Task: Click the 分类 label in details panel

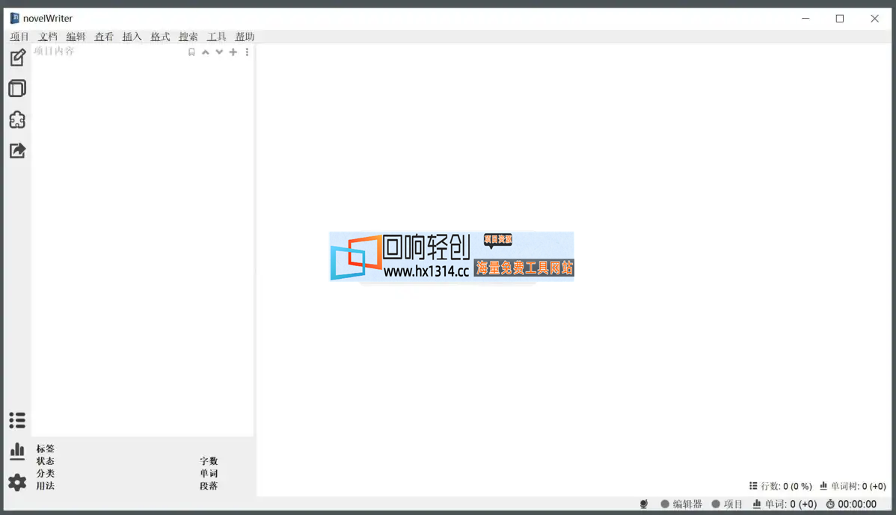Action: 46,473
